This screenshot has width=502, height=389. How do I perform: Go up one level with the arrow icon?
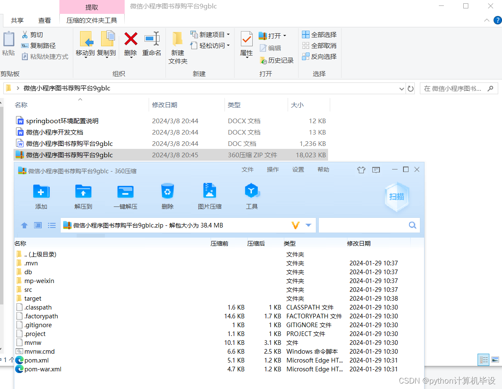pyautogui.click(x=24, y=226)
